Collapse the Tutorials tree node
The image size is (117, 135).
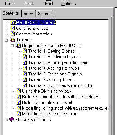click(x=6, y=40)
